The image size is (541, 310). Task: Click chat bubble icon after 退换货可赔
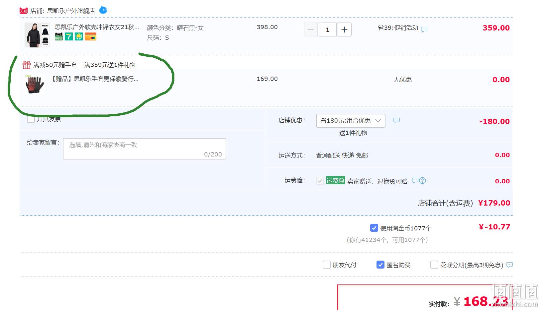coord(415,180)
